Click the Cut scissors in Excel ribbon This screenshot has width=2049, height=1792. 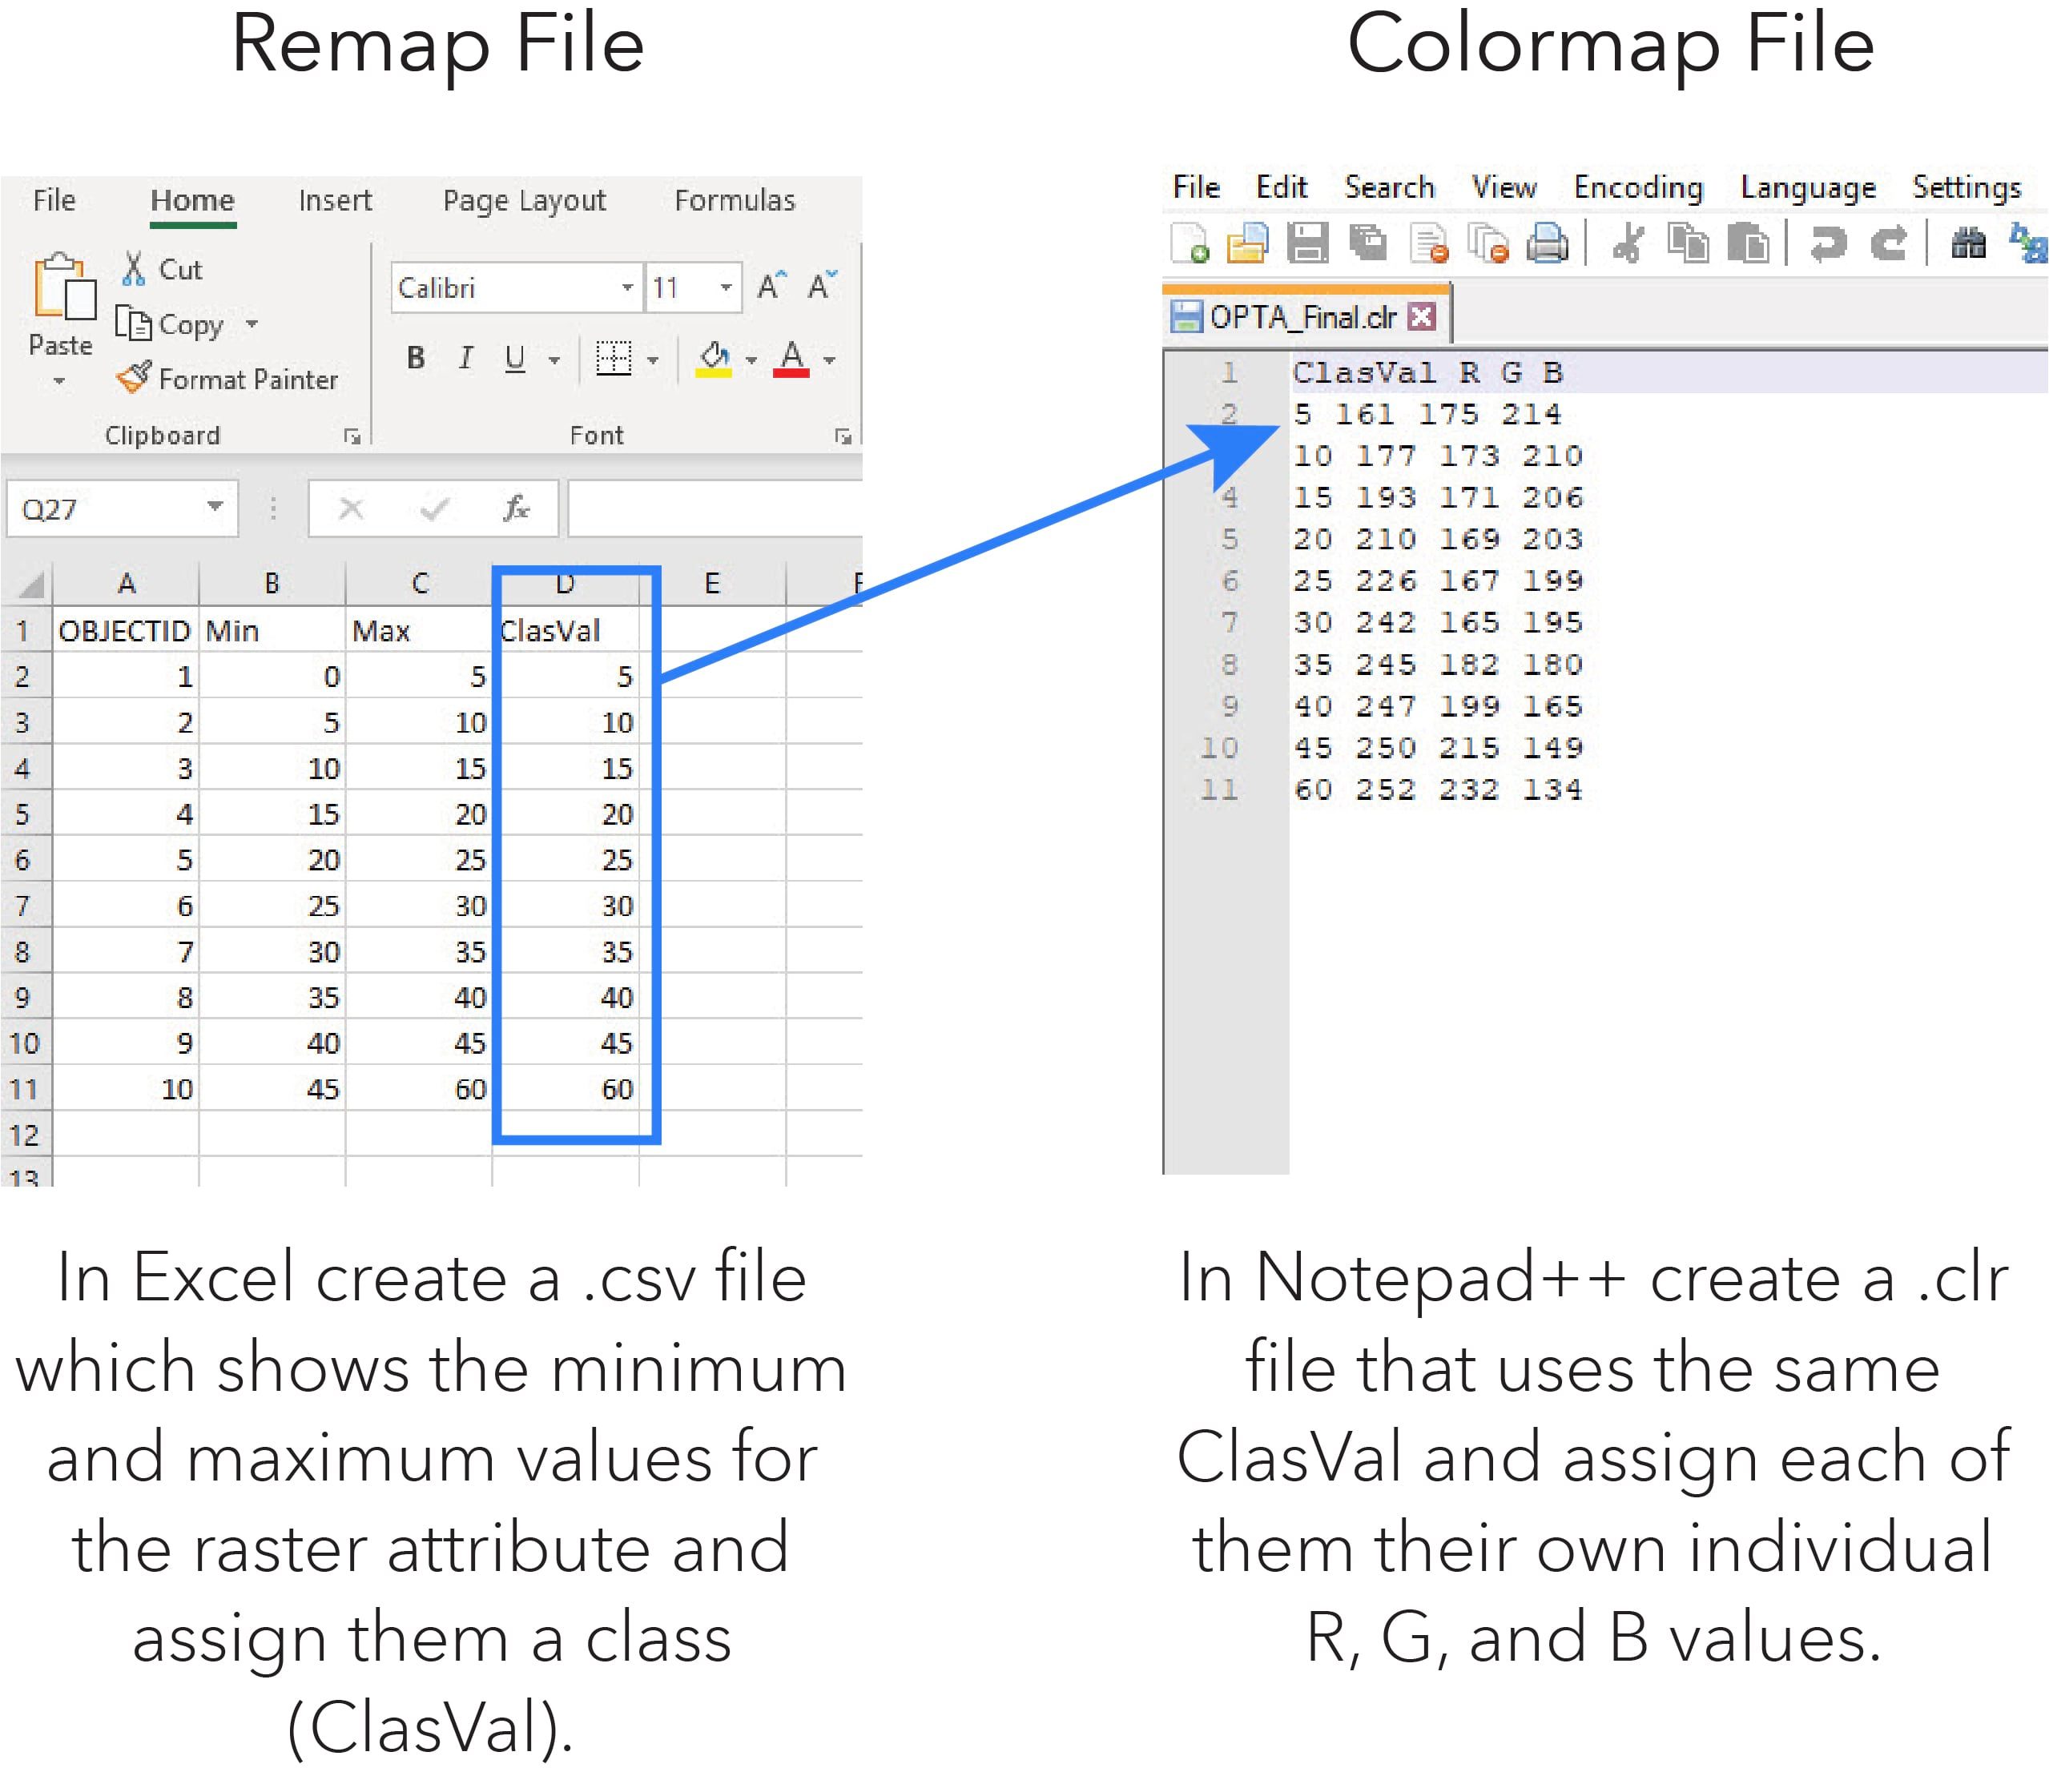[x=134, y=269]
